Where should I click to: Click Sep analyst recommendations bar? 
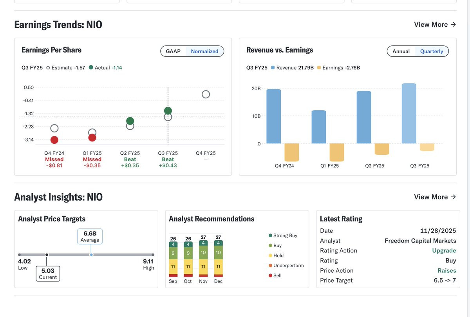click(x=173, y=259)
